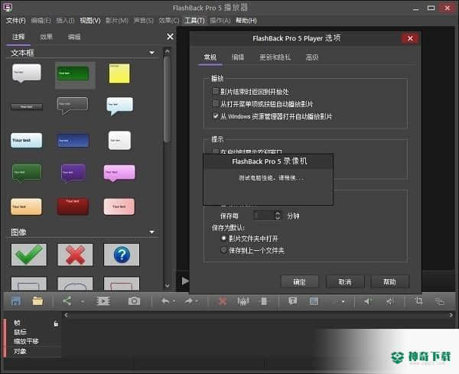Switch to the third tab of the left panel

(74, 37)
